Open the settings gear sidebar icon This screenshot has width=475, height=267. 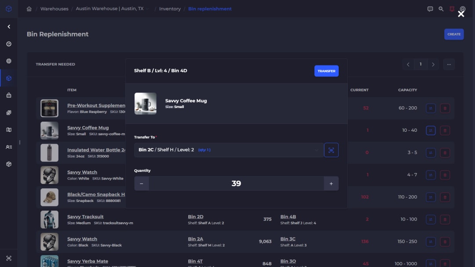[9, 61]
